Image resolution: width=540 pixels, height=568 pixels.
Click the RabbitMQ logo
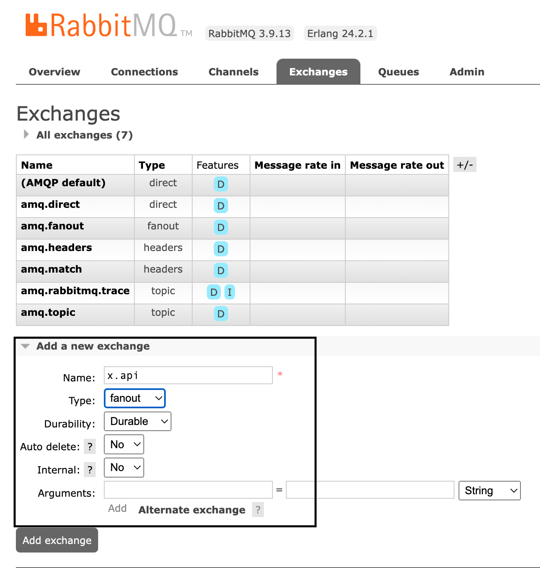tap(108, 25)
